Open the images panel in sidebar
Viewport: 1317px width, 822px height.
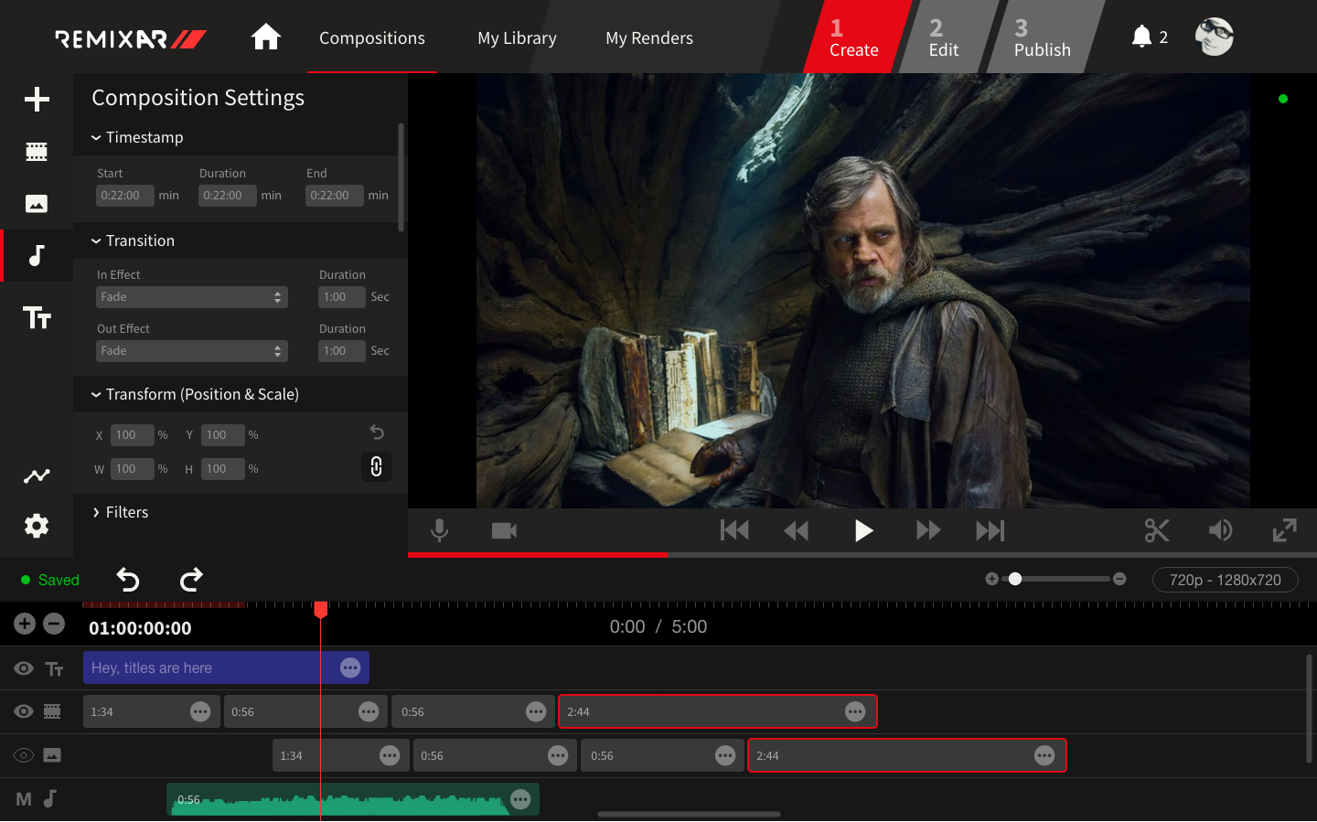point(37,204)
